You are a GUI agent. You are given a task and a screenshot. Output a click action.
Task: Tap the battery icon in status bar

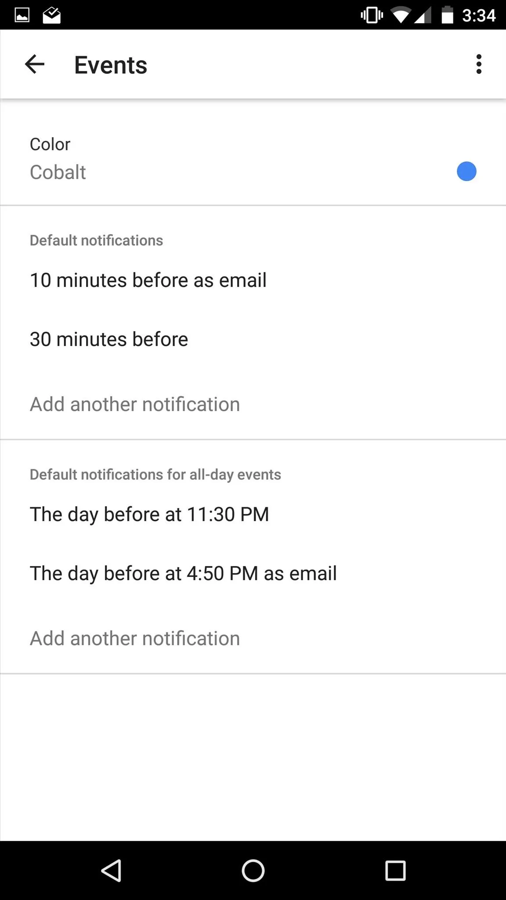click(x=447, y=15)
